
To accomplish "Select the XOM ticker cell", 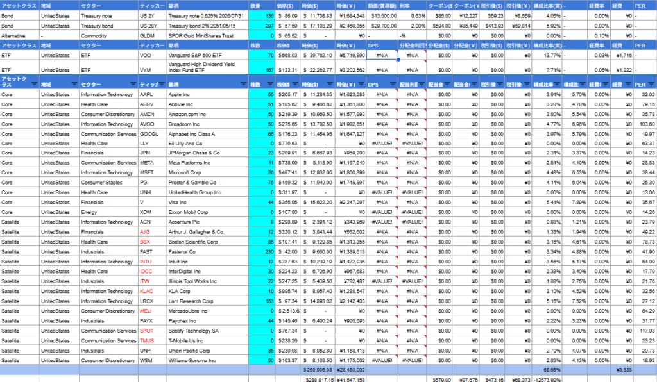I will (153, 212).
